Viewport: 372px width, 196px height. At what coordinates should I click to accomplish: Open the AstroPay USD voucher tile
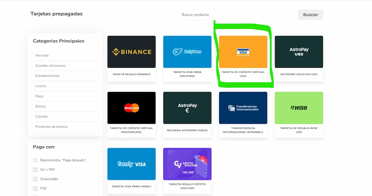299,52
